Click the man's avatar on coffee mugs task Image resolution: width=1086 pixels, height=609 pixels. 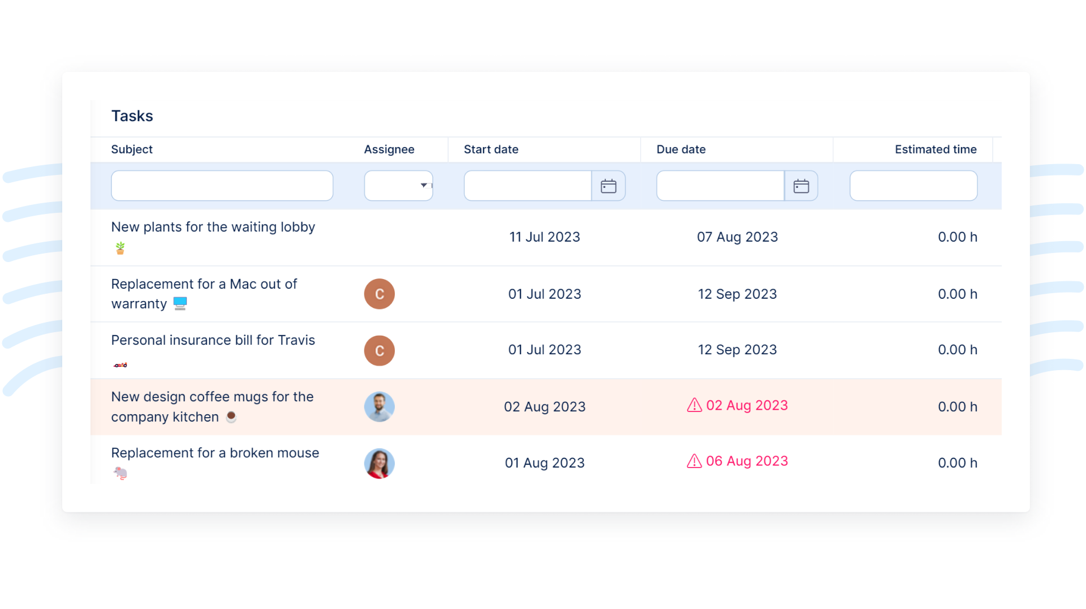(x=379, y=406)
